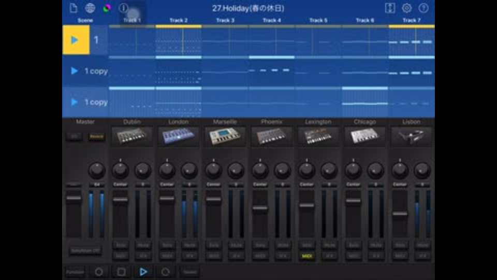
Task: Open the help question mark icon
Action: click(x=423, y=8)
